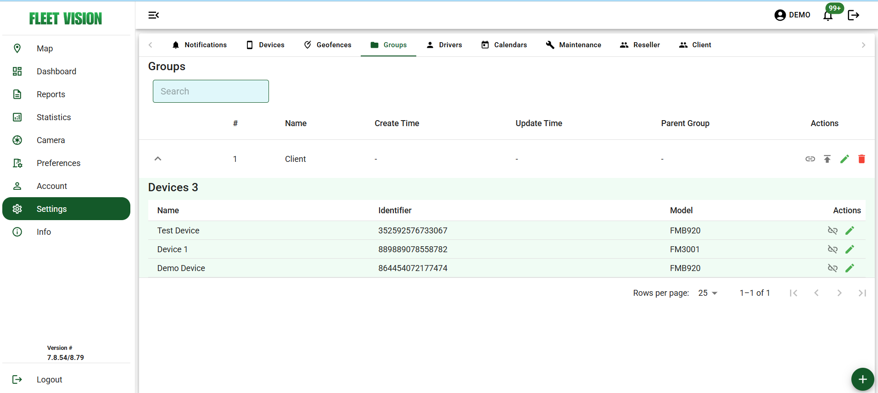This screenshot has height=393, width=878.
Task: Click the upload arrow icon for Client group
Action: click(827, 159)
